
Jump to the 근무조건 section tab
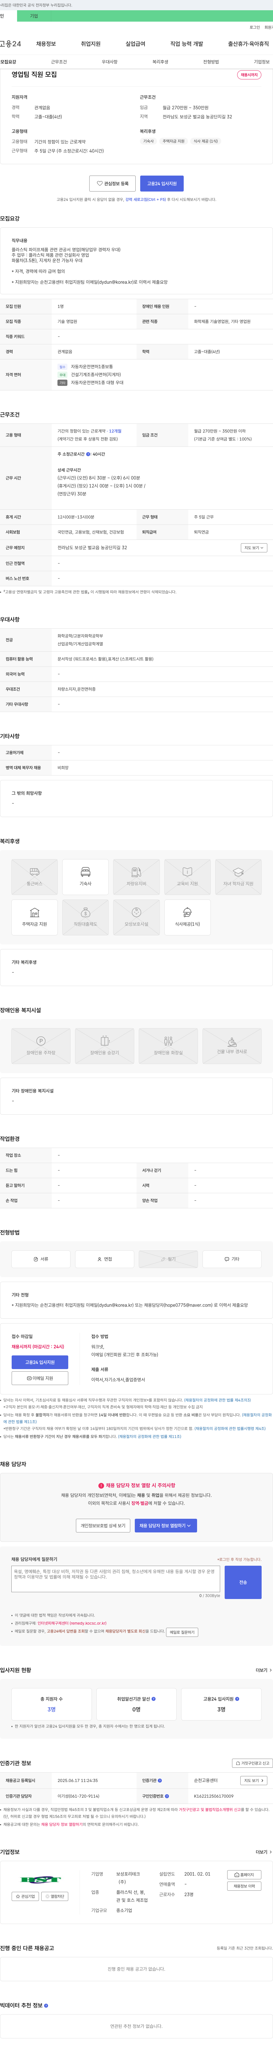59,62
